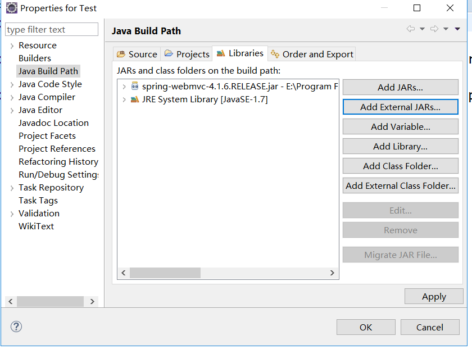Select Refactoring History item
Viewport: 472px width, 349px height.
(58, 162)
